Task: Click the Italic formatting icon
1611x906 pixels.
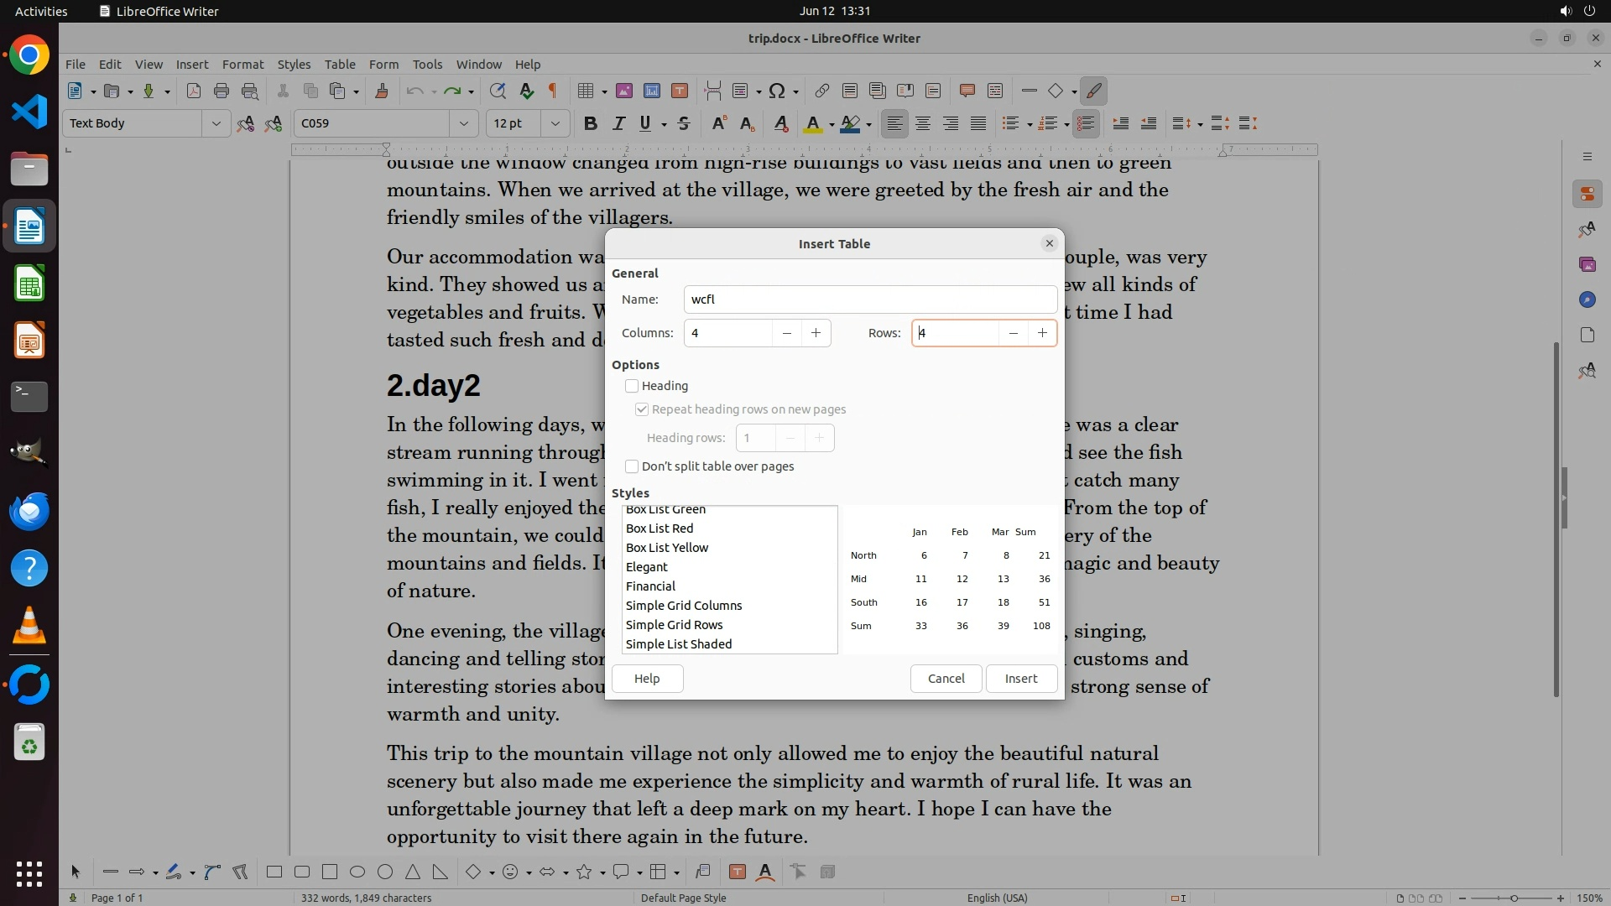Action: tap(618, 123)
